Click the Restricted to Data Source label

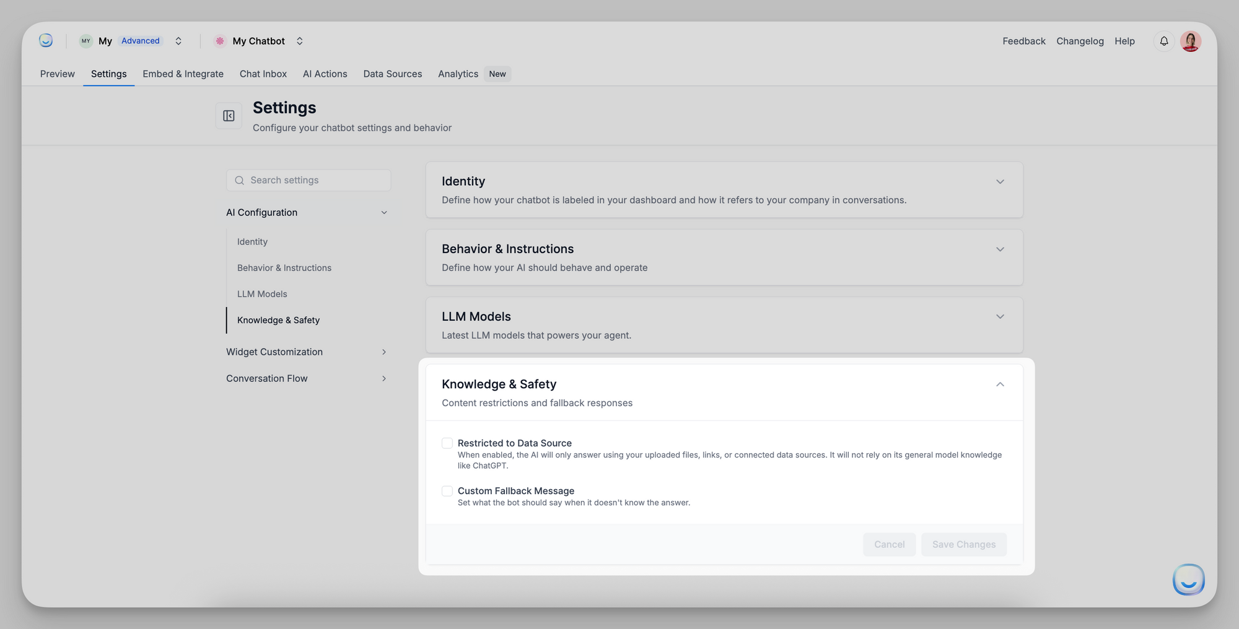[x=515, y=443]
